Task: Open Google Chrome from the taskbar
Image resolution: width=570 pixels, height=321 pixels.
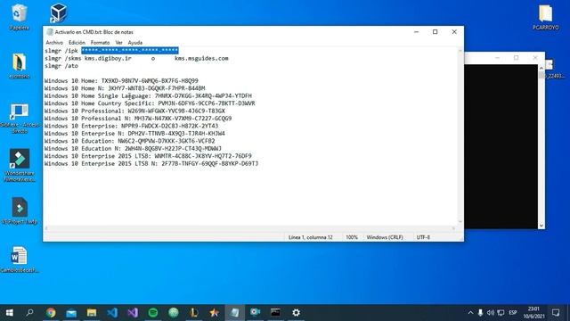Action: [x=51, y=313]
